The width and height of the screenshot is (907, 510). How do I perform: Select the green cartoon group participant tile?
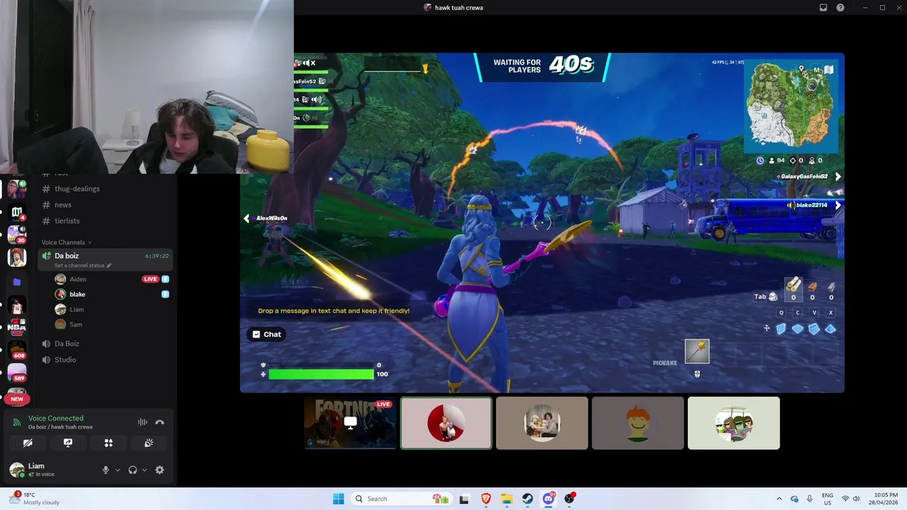[x=733, y=423]
